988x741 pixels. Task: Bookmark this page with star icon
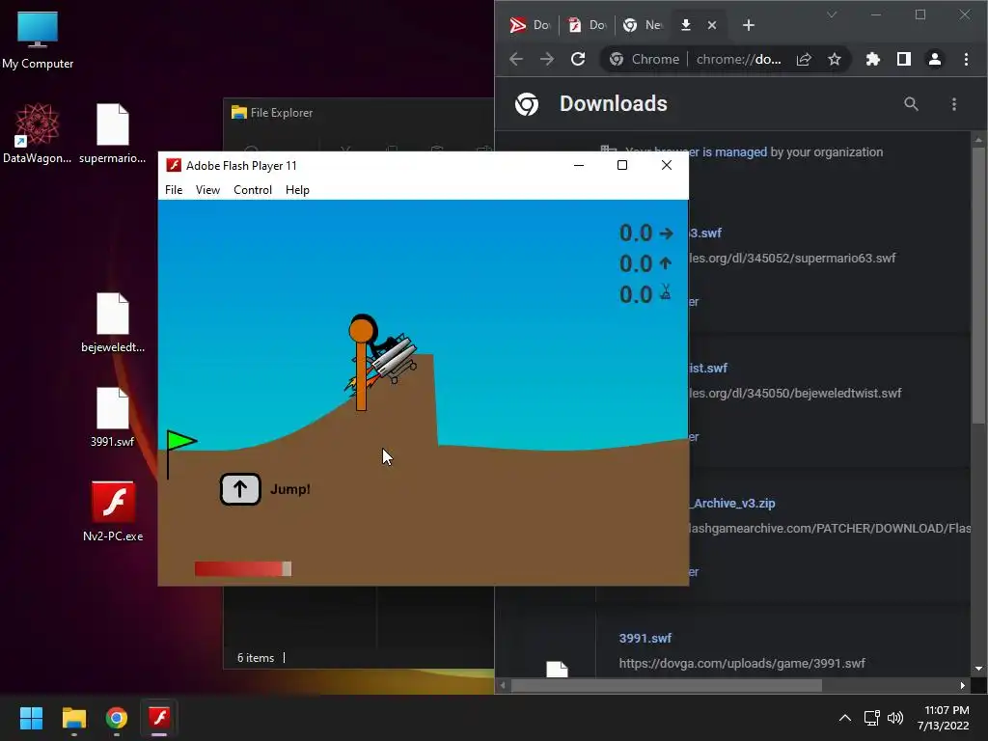pos(835,59)
